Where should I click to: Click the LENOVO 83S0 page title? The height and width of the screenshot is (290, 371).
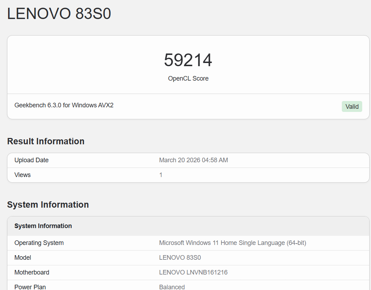click(x=59, y=14)
